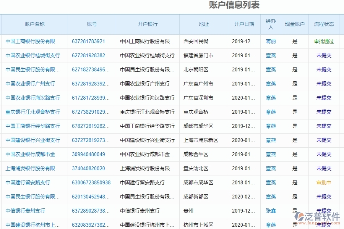Image resolution: width=344 pixels, height=229 pixels.
Task: Click operator 蒋丽 in the first row
Action: coord(270,41)
